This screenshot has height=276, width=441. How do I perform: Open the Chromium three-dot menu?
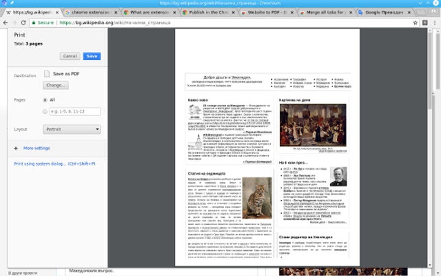(x=434, y=23)
